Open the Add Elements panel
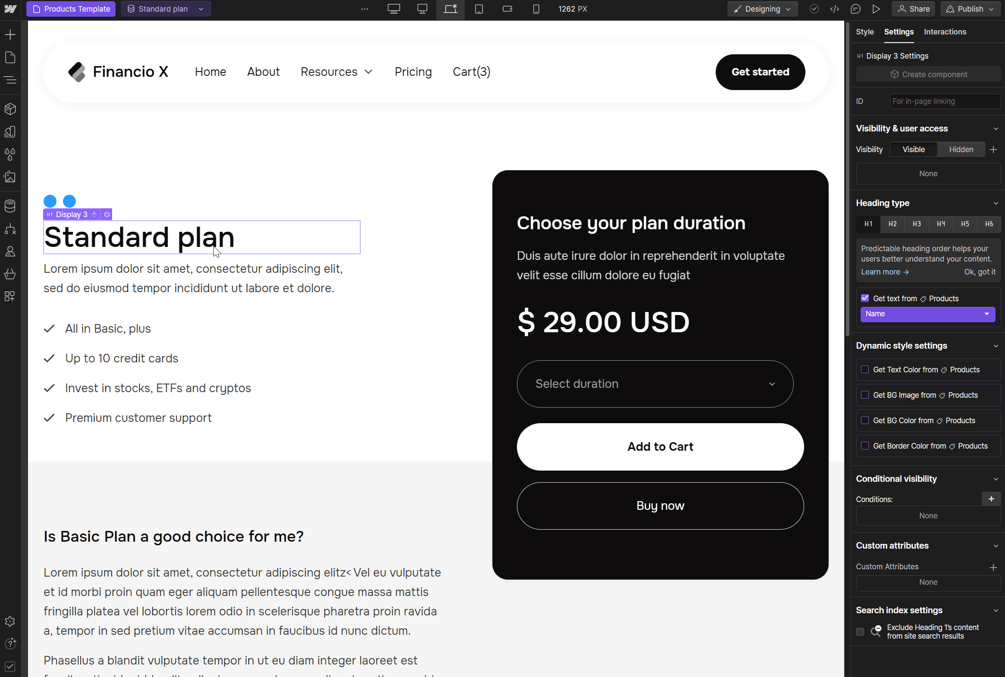 [x=10, y=34]
